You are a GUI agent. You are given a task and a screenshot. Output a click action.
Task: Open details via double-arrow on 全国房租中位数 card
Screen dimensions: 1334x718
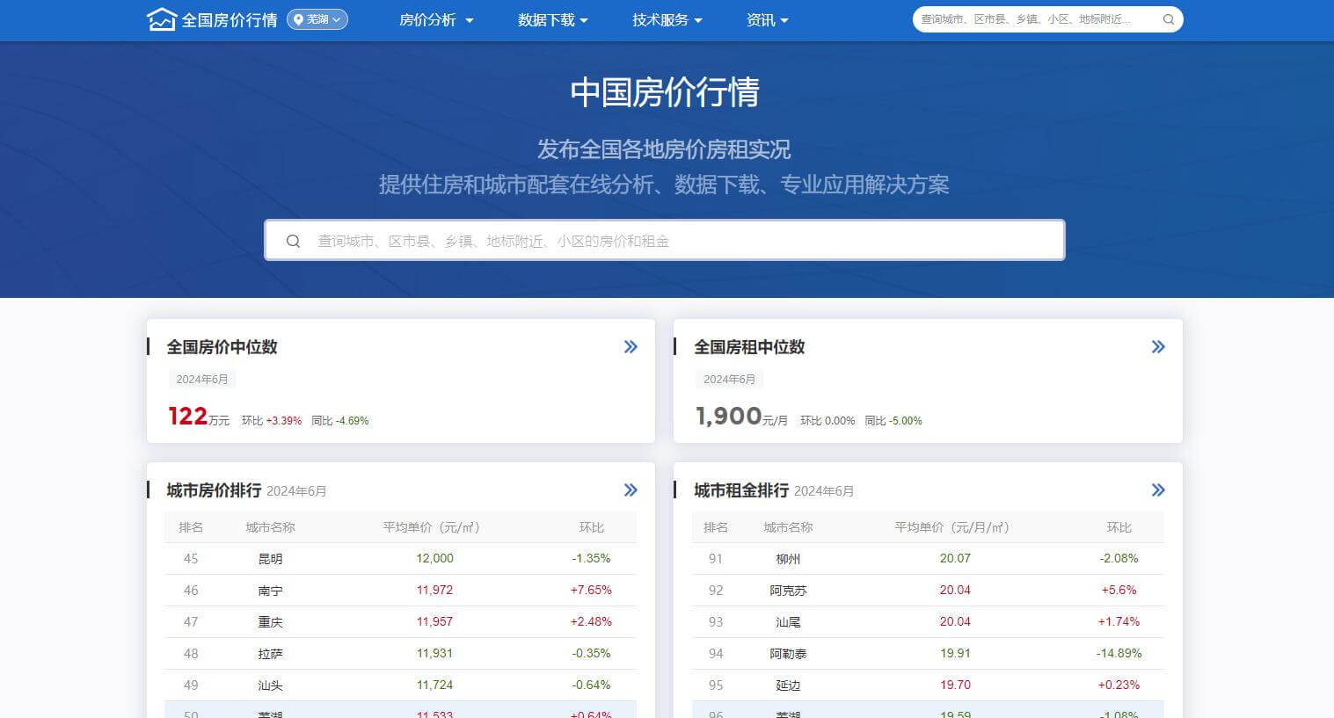coord(1158,347)
